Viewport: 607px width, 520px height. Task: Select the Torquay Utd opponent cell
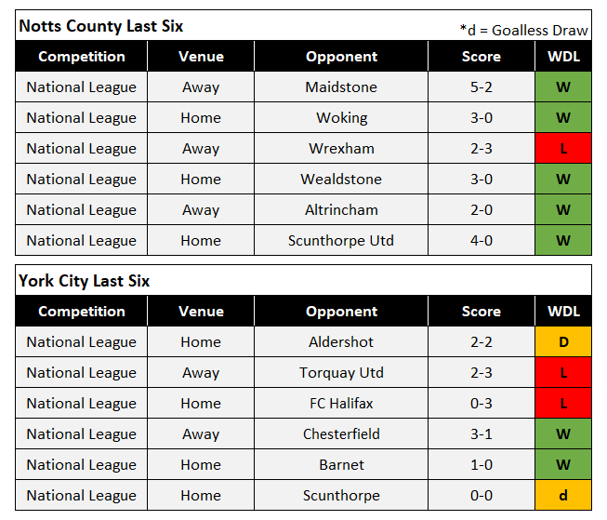tap(341, 373)
